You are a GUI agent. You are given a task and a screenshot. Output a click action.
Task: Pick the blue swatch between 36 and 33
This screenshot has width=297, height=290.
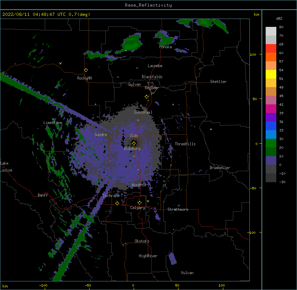tap(271, 126)
